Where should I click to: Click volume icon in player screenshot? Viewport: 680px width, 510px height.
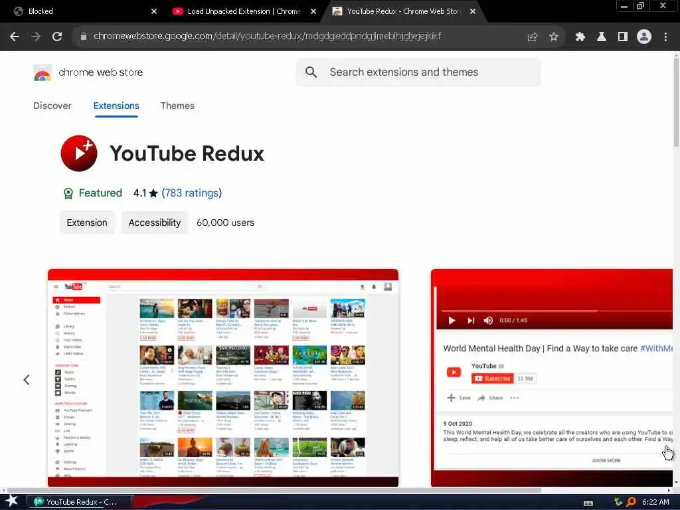(488, 321)
